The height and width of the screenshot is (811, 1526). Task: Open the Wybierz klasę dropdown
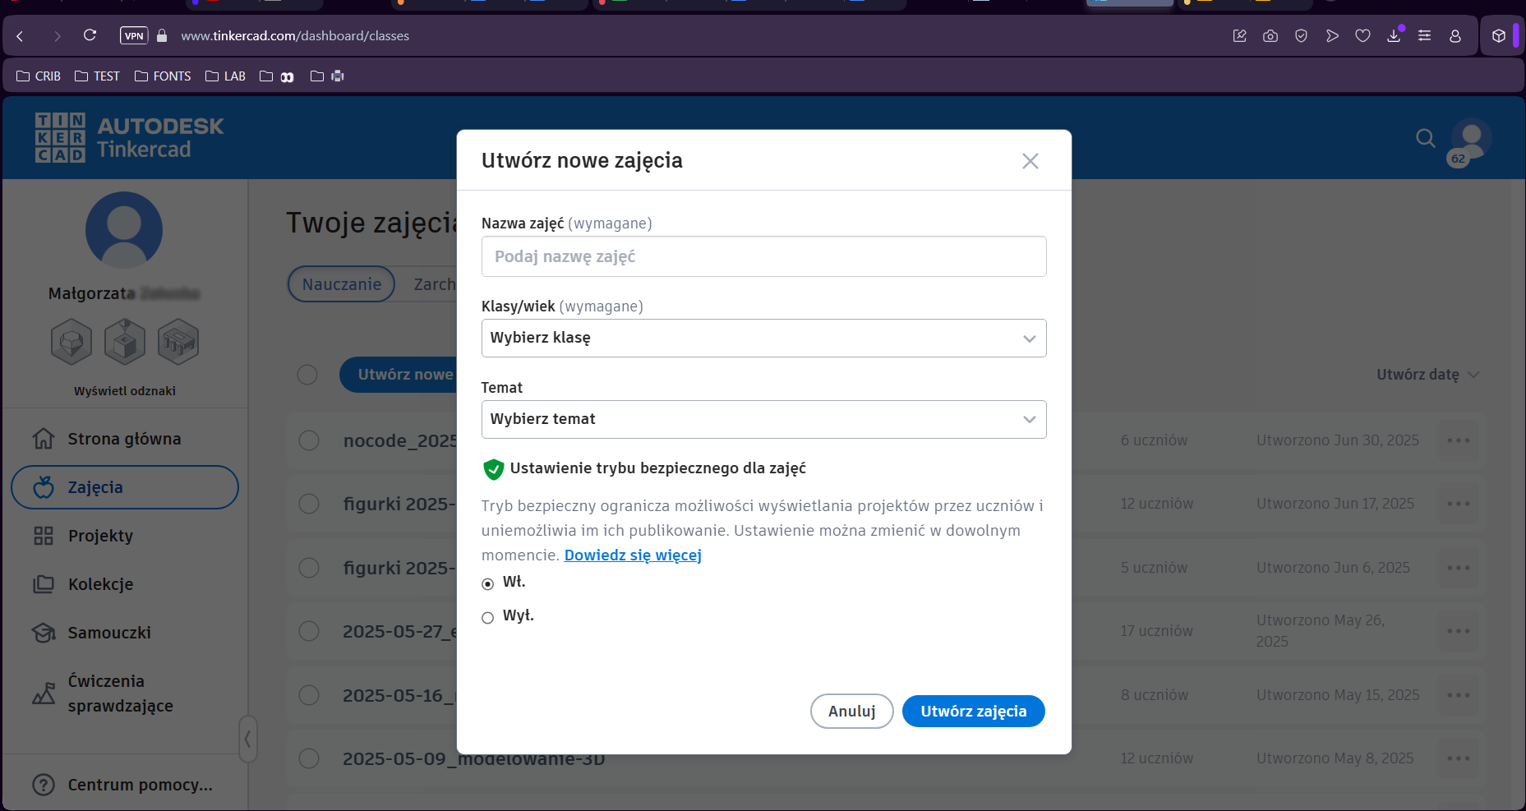[x=763, y=339]
